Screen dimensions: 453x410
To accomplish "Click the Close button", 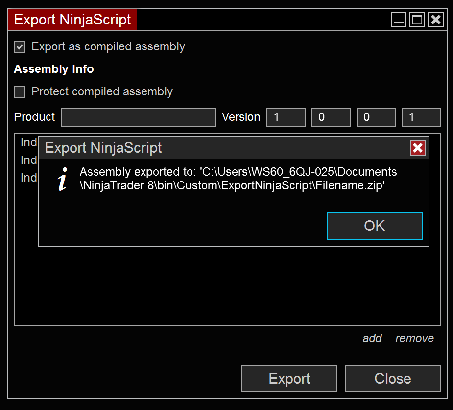I will point(393,379).
